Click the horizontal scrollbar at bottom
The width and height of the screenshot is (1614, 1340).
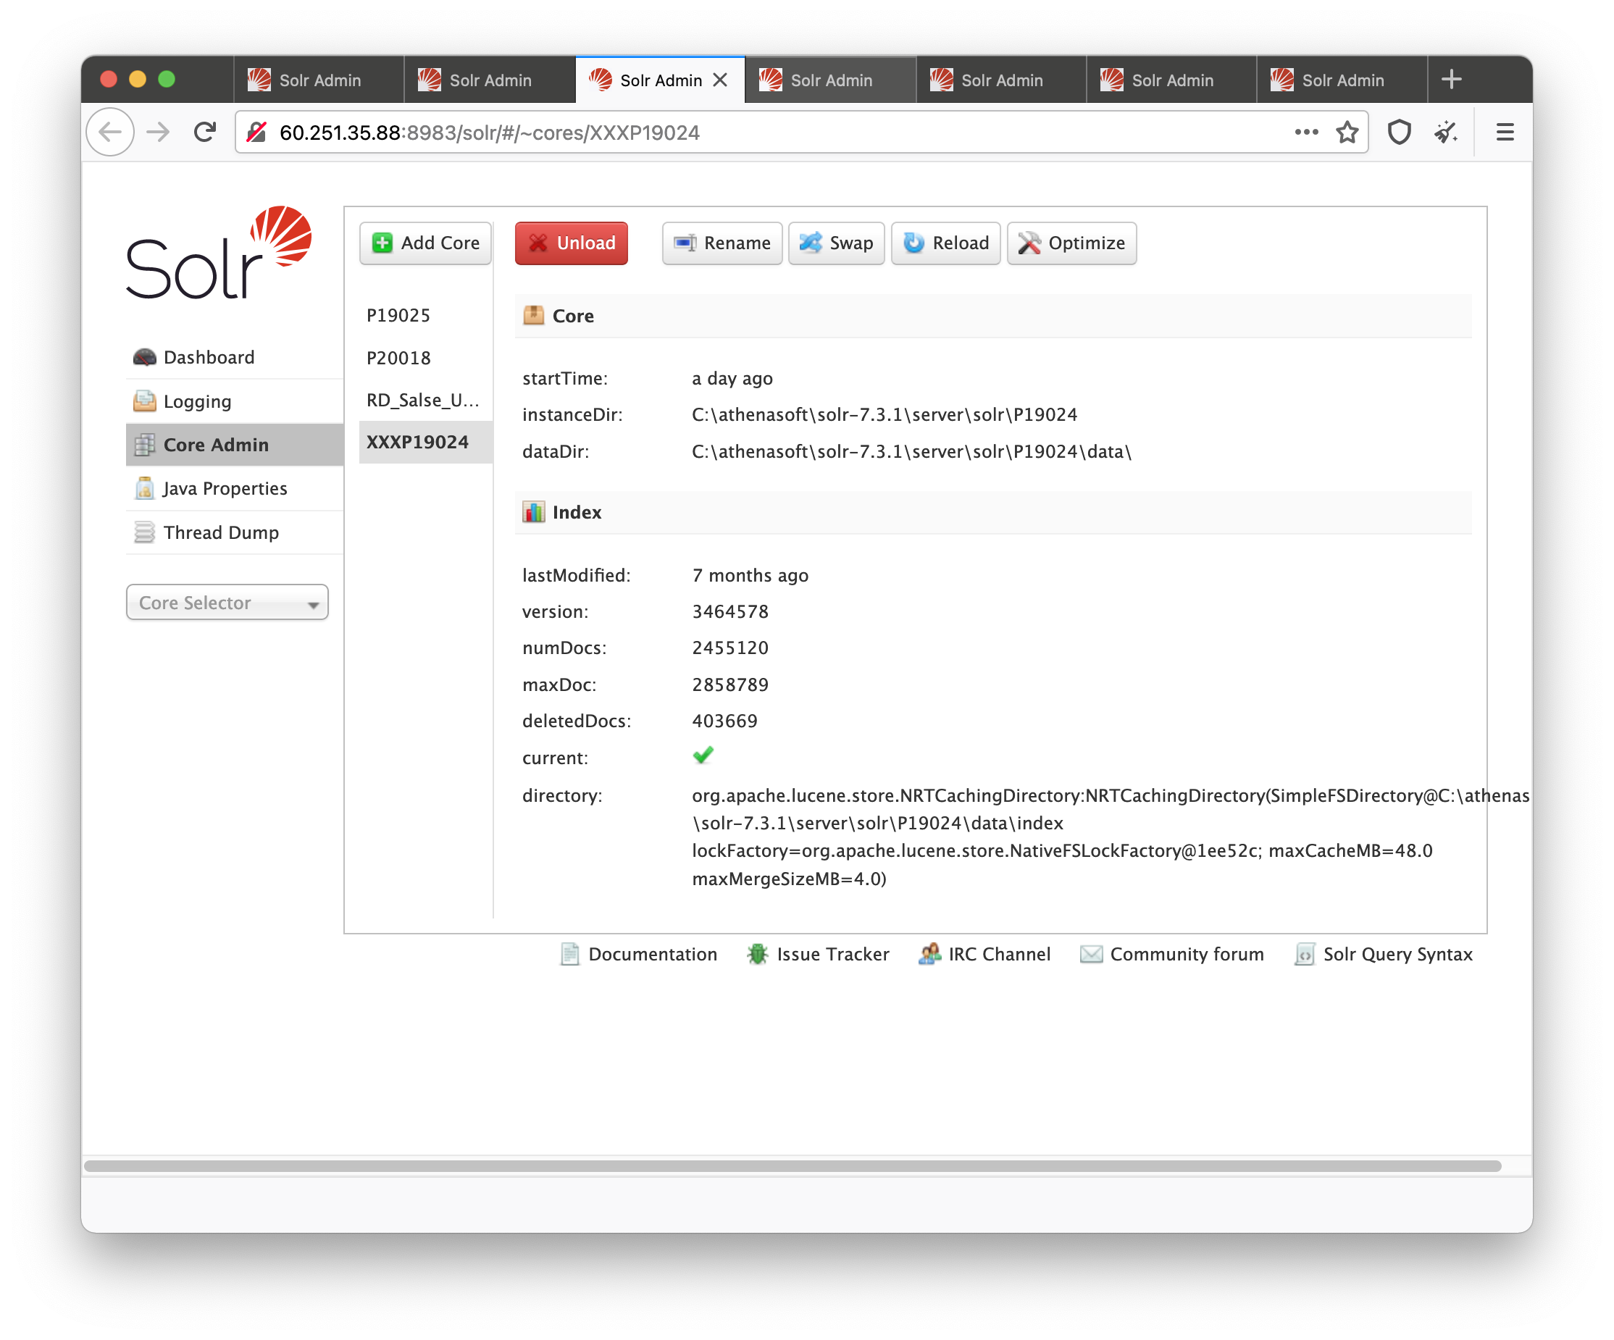pyautogui.click(x=792, y=1165)
